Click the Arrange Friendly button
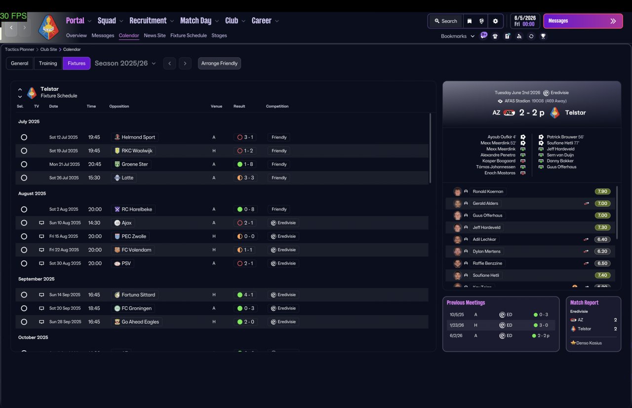 [219, 63]
